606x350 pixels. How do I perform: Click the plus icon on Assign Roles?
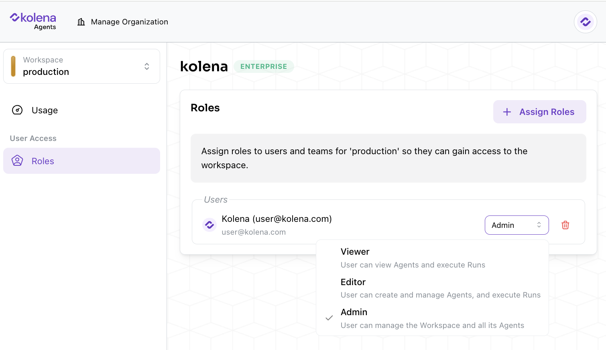[507, 112]
